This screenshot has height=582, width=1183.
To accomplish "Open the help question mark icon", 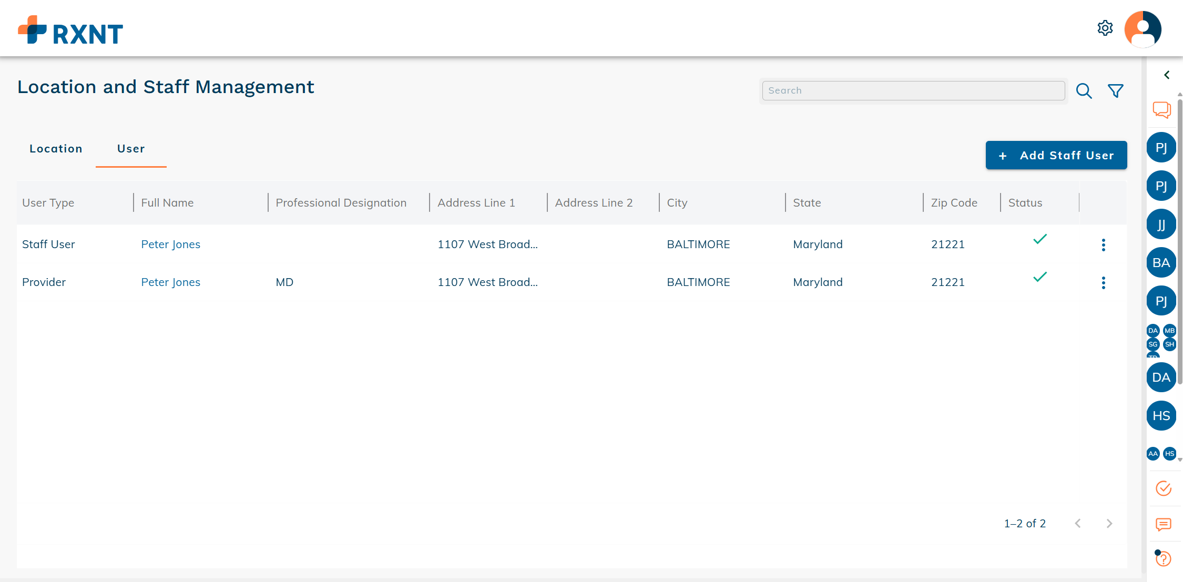I will (x=1163, y=558).
